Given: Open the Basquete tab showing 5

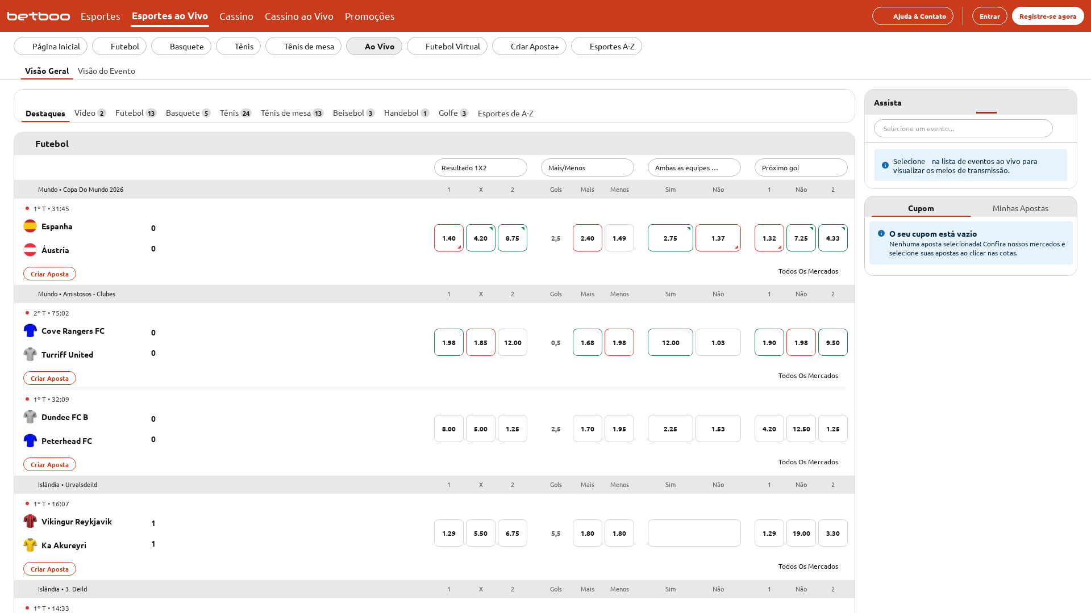Looking at the screenshot, I should tap(188, 113).
